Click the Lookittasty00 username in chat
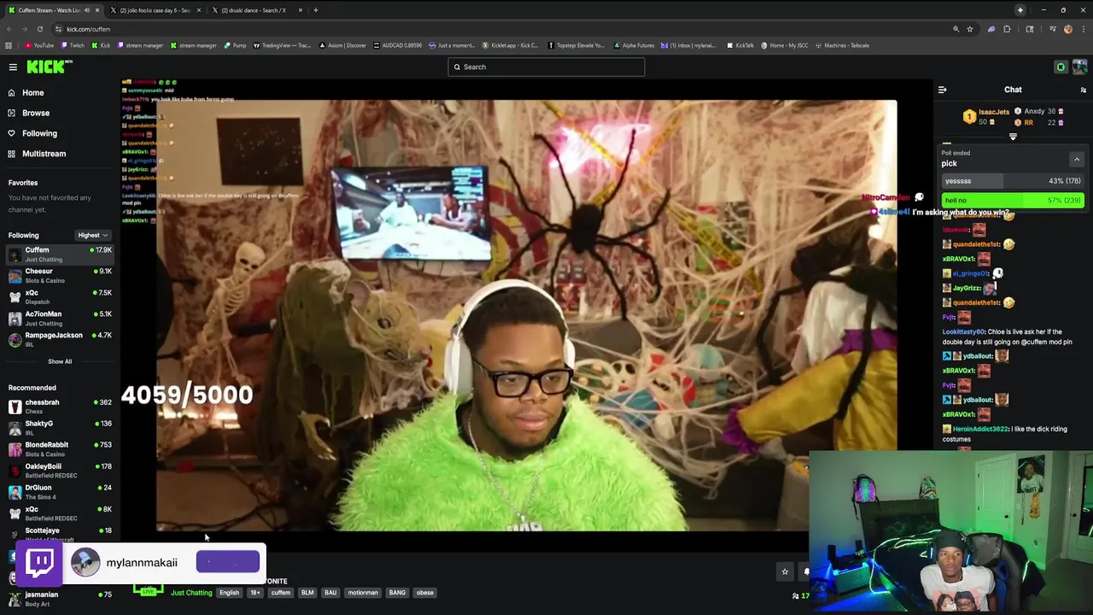 coord(964,331)
